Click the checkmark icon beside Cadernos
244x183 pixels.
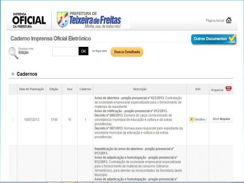(13, 74)
